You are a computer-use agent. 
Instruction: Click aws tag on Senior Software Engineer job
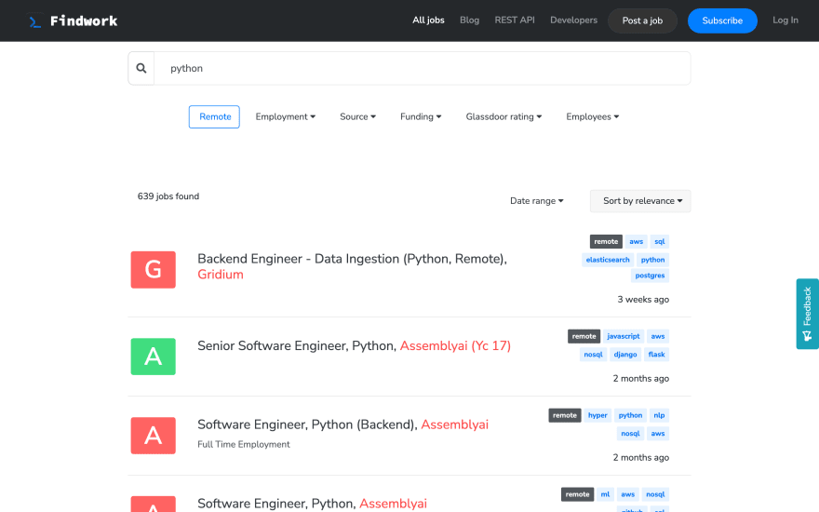(x=658, y=336)
